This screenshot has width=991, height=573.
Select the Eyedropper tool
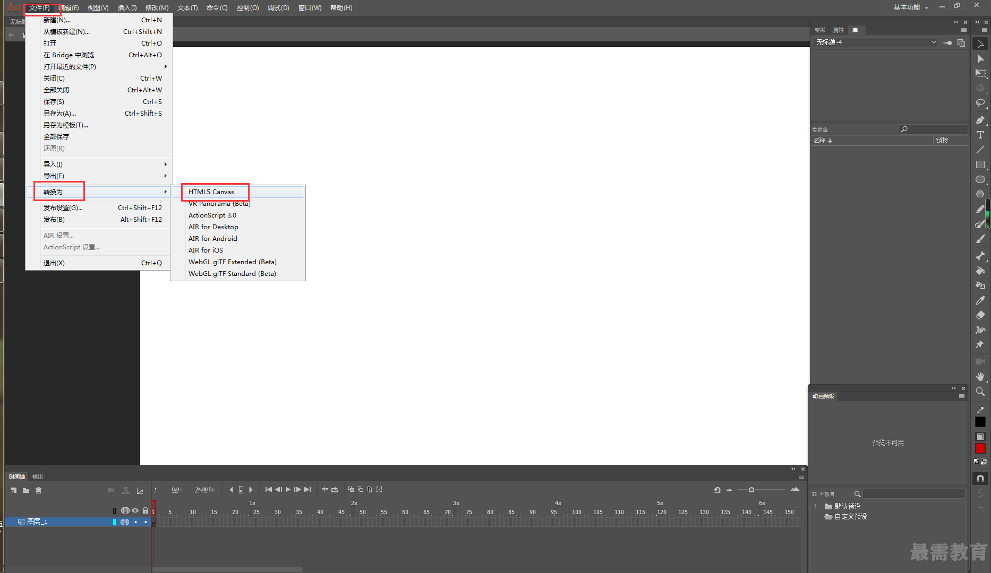[980, 300]
